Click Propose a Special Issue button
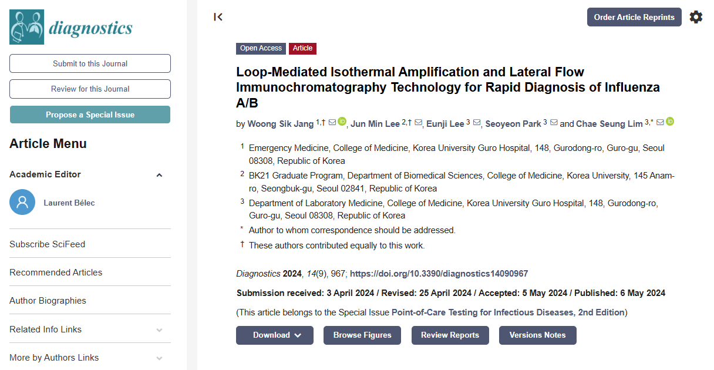Image resolution: width=714 pixels, height=370 pixels. [90, 115]
